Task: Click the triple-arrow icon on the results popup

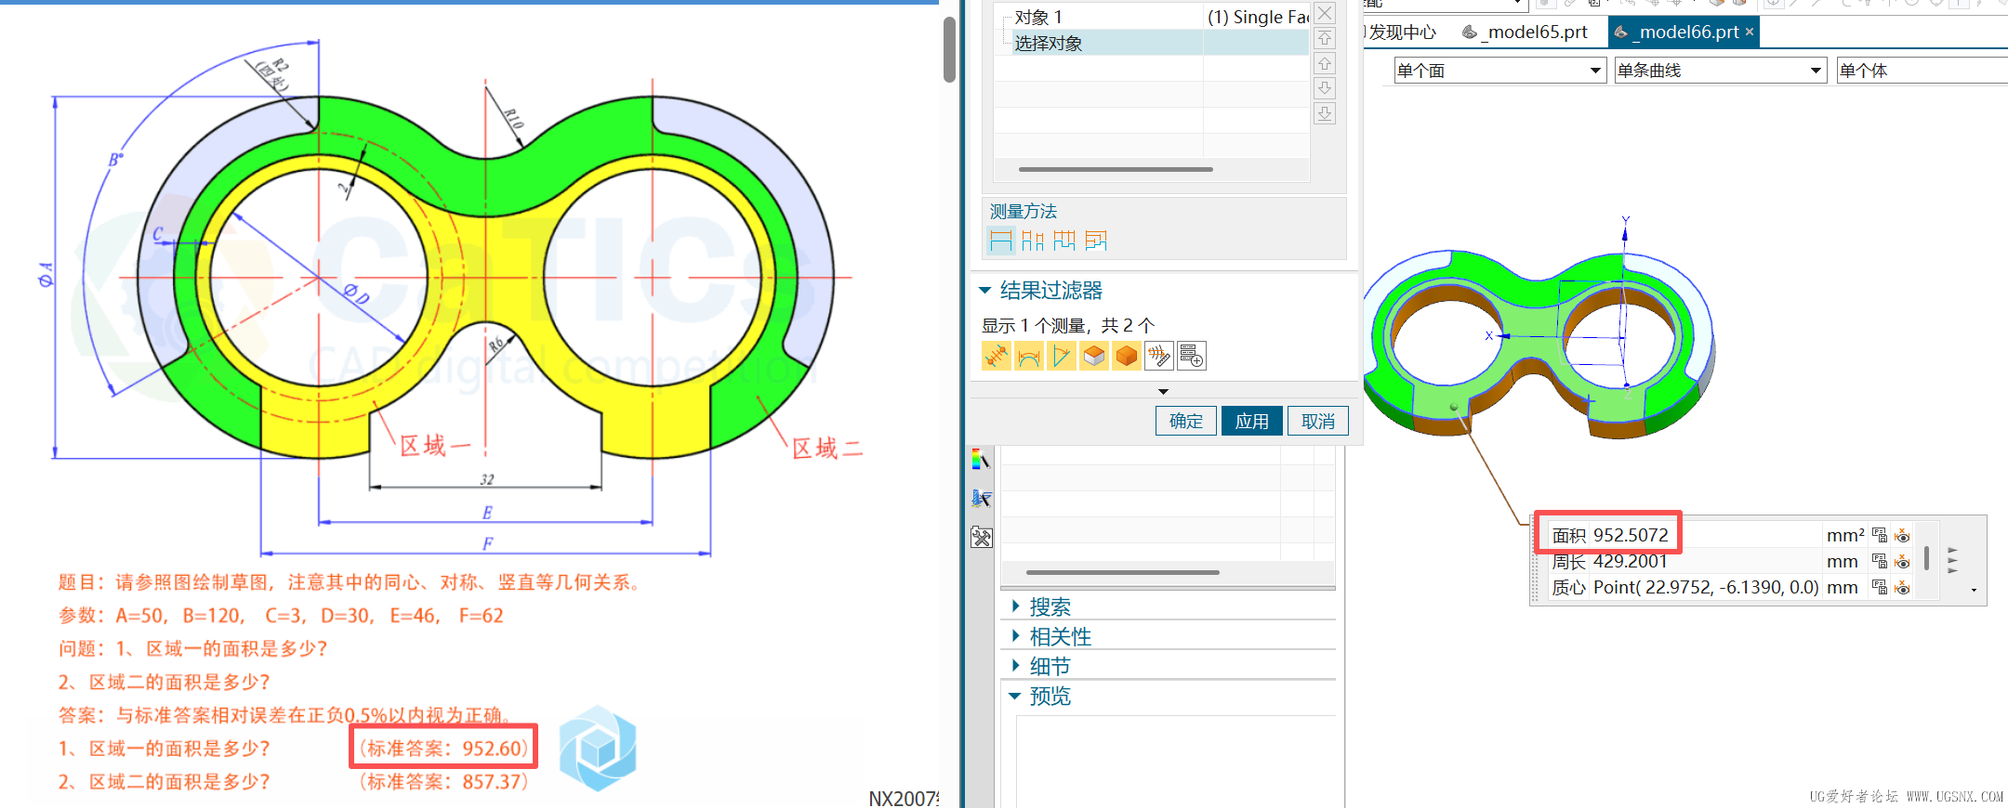Action: click(x=1952, y=560)
